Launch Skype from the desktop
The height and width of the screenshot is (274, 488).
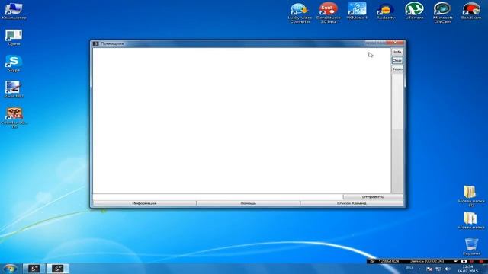14,64
